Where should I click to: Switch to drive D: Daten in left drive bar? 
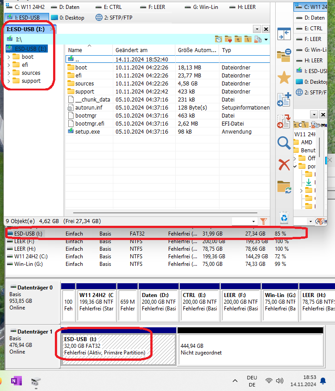tap(65, 7)
